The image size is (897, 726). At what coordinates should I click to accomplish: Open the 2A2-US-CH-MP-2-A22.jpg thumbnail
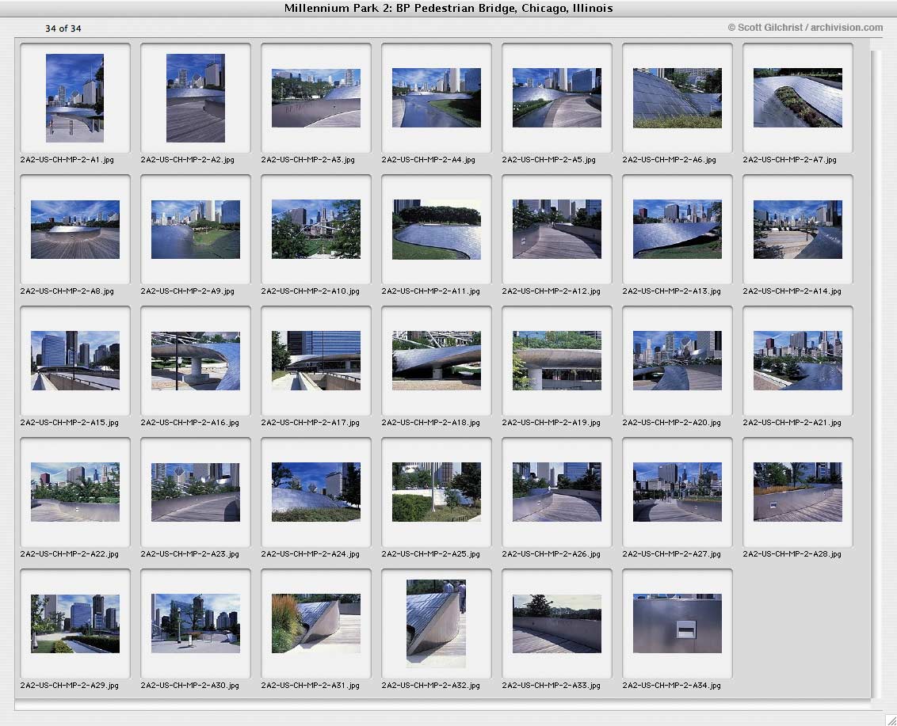coord(75,492)
